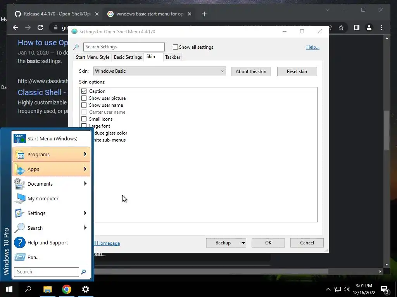Click the Settings gear on the taskbar

click(x=86, y=289)
